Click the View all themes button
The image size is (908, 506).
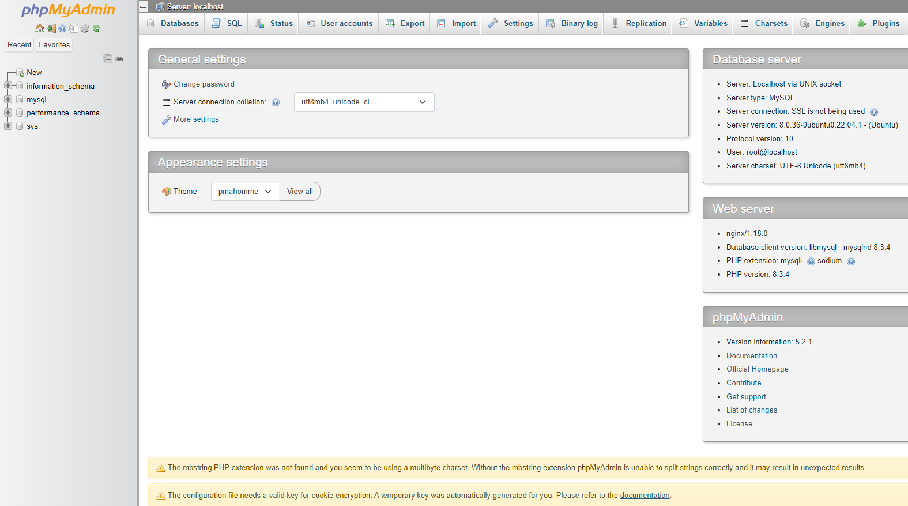coord(300,192)
